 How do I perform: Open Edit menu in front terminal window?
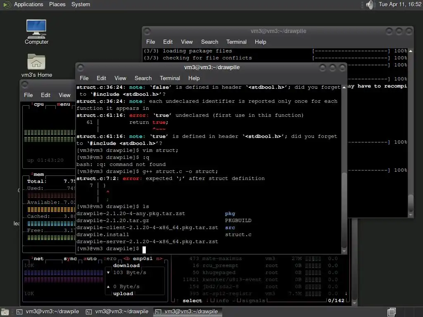pos(101,78)
